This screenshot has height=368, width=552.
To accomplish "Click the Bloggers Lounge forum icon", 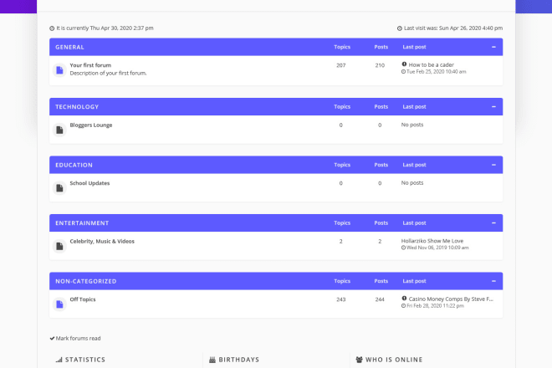I will coord(59,130).
